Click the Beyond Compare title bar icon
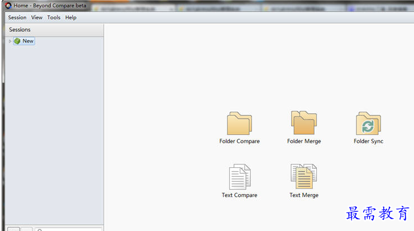Viewport: 414px width, 231px height. [x=8, y=5]
